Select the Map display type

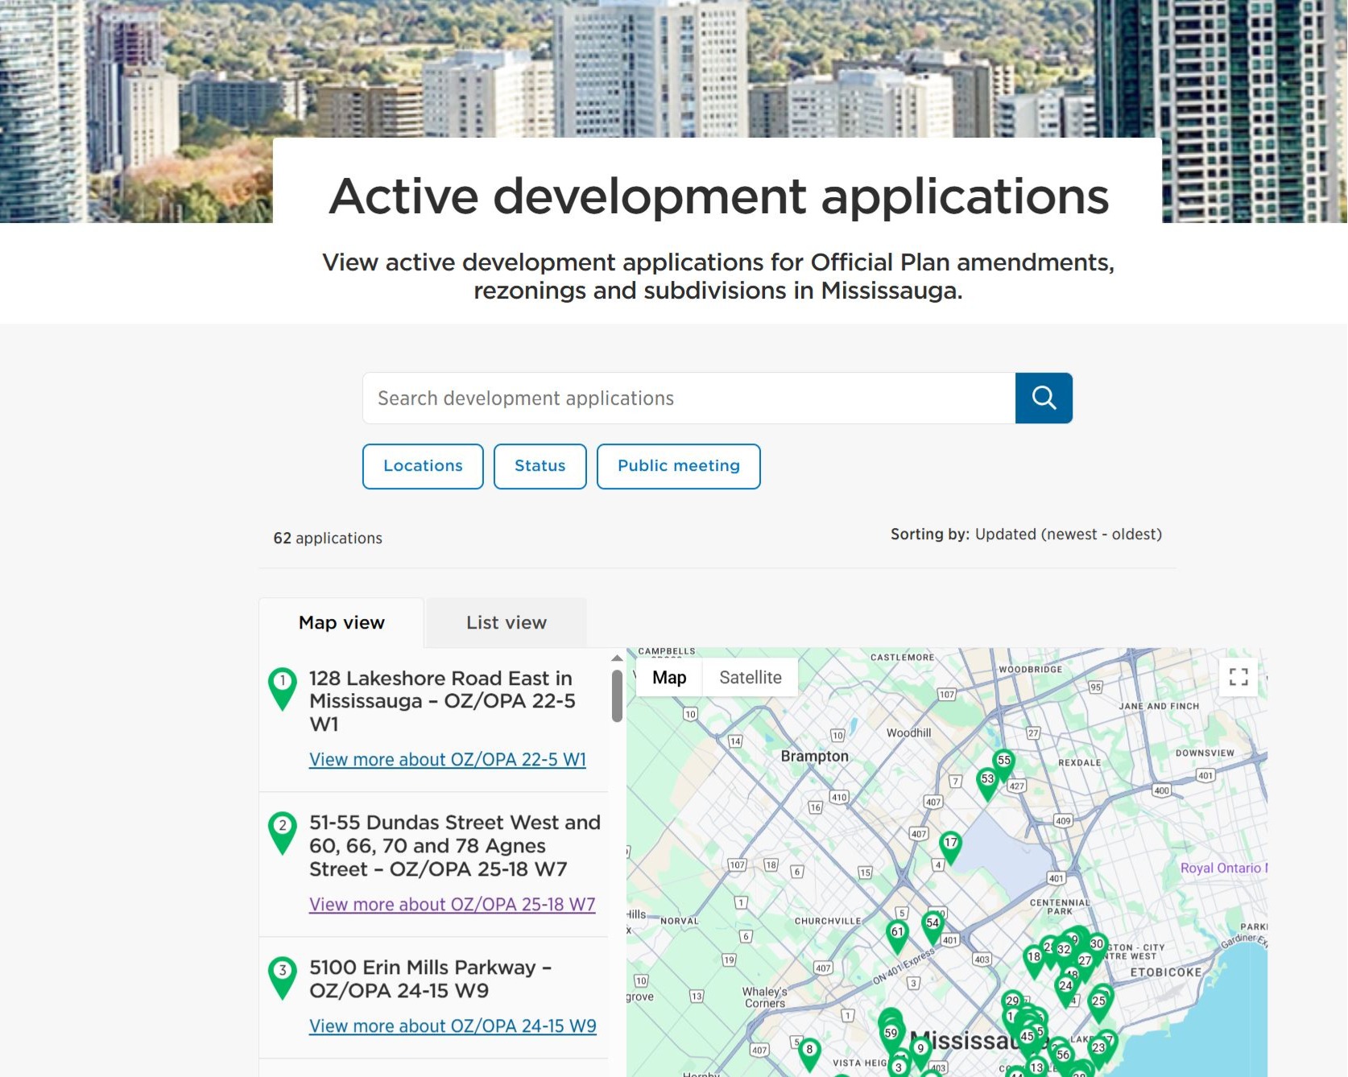669,678
